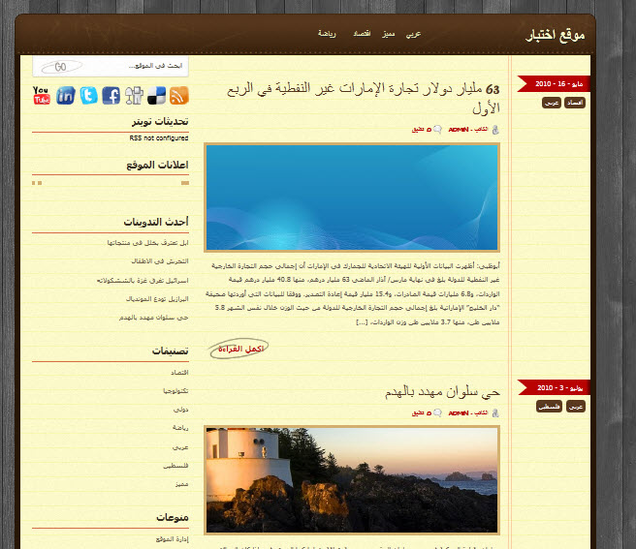Open the lighthouse post image
This screenshot has height=549, width=636.
pos(352,480)
